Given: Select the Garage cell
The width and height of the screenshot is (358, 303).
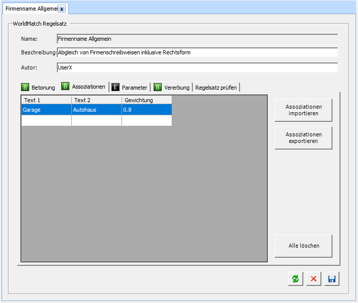Looking at the screenshot, I should [46, 110].
